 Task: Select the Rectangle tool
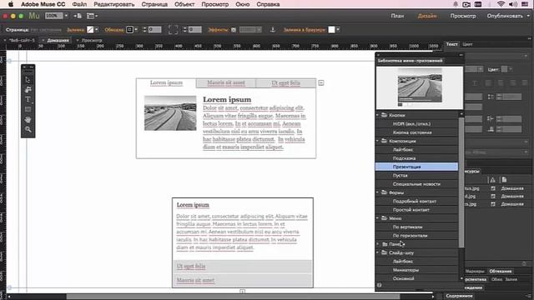point(28,109)
